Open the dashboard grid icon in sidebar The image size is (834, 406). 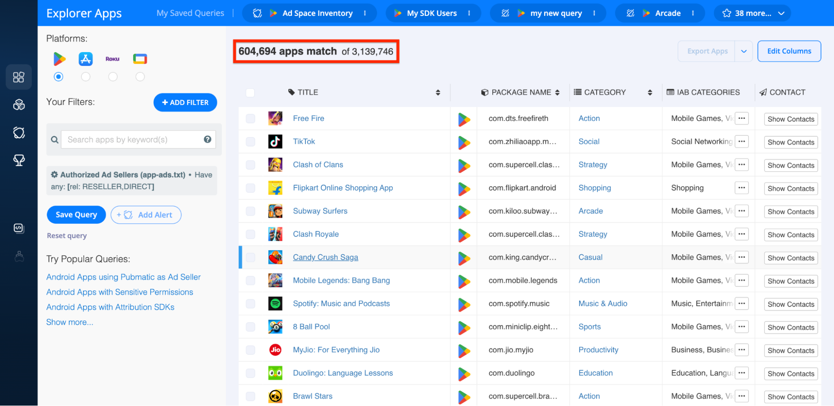(19, 77)
